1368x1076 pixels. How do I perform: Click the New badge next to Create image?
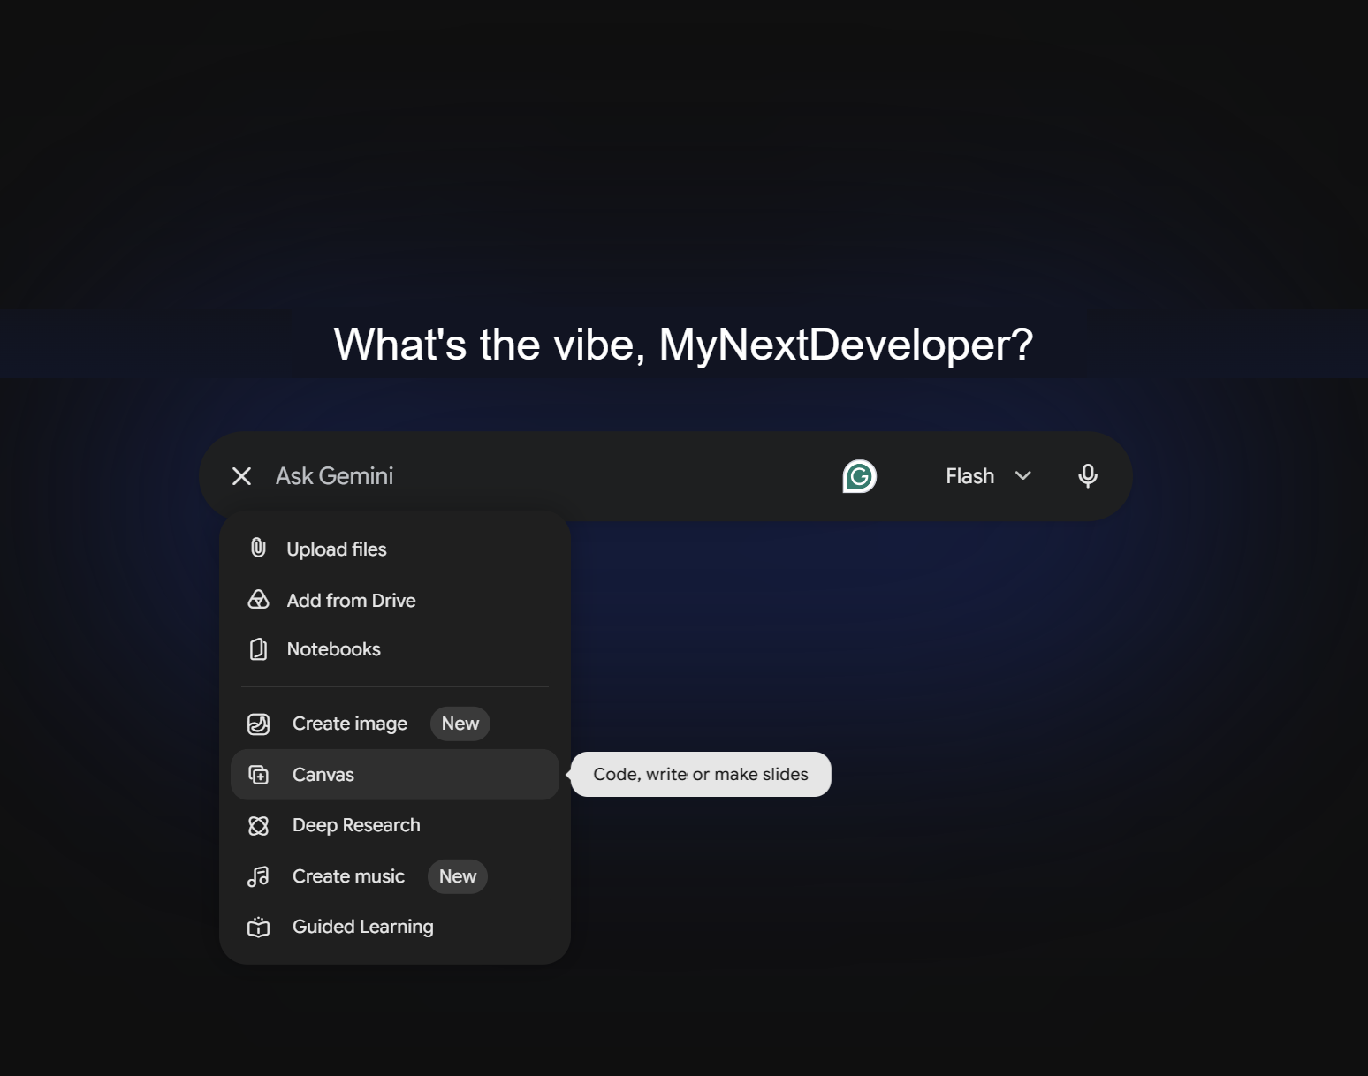[460, 724]
